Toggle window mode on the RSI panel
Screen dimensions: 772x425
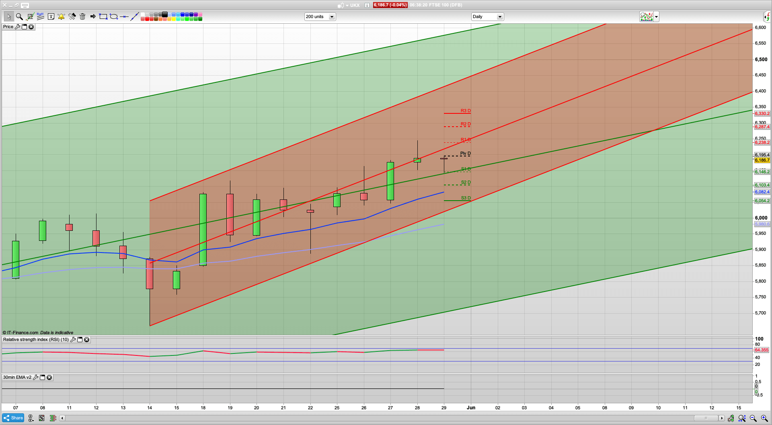[80, 340]
